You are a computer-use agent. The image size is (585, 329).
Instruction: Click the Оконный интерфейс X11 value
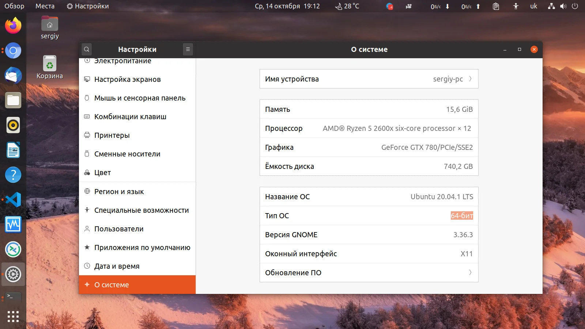coord(467,254)
